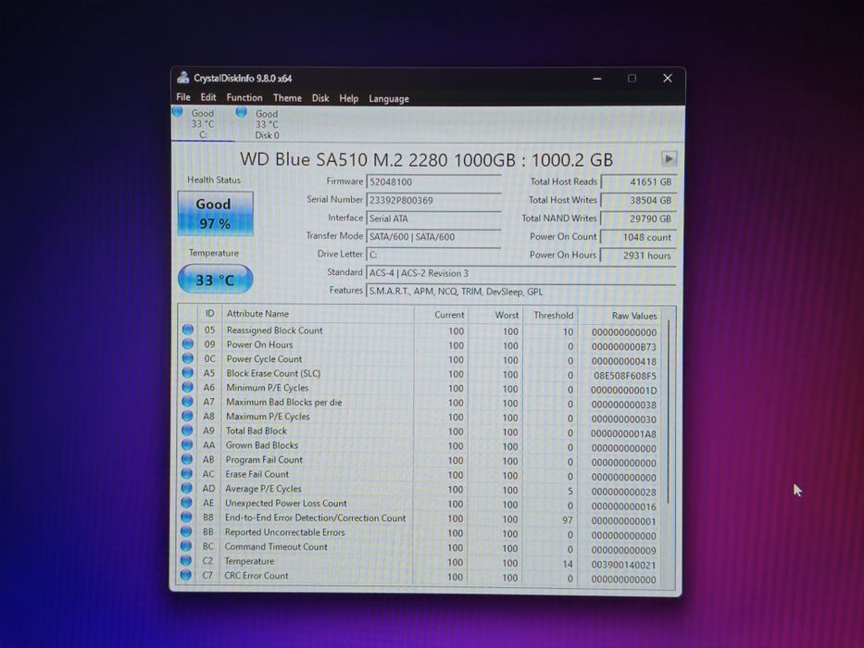Minimize the CrystalDiskInfo window
The image size is (864, 648).
coord(596,79)
